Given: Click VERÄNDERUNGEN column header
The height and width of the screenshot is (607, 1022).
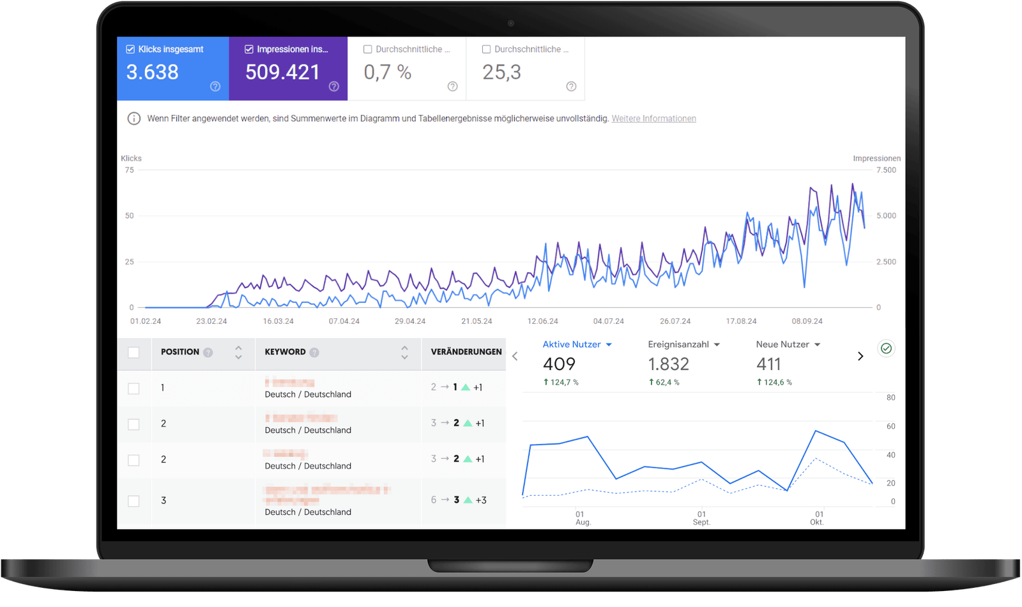Looking at the screenshot, I should tap(466, 352).
